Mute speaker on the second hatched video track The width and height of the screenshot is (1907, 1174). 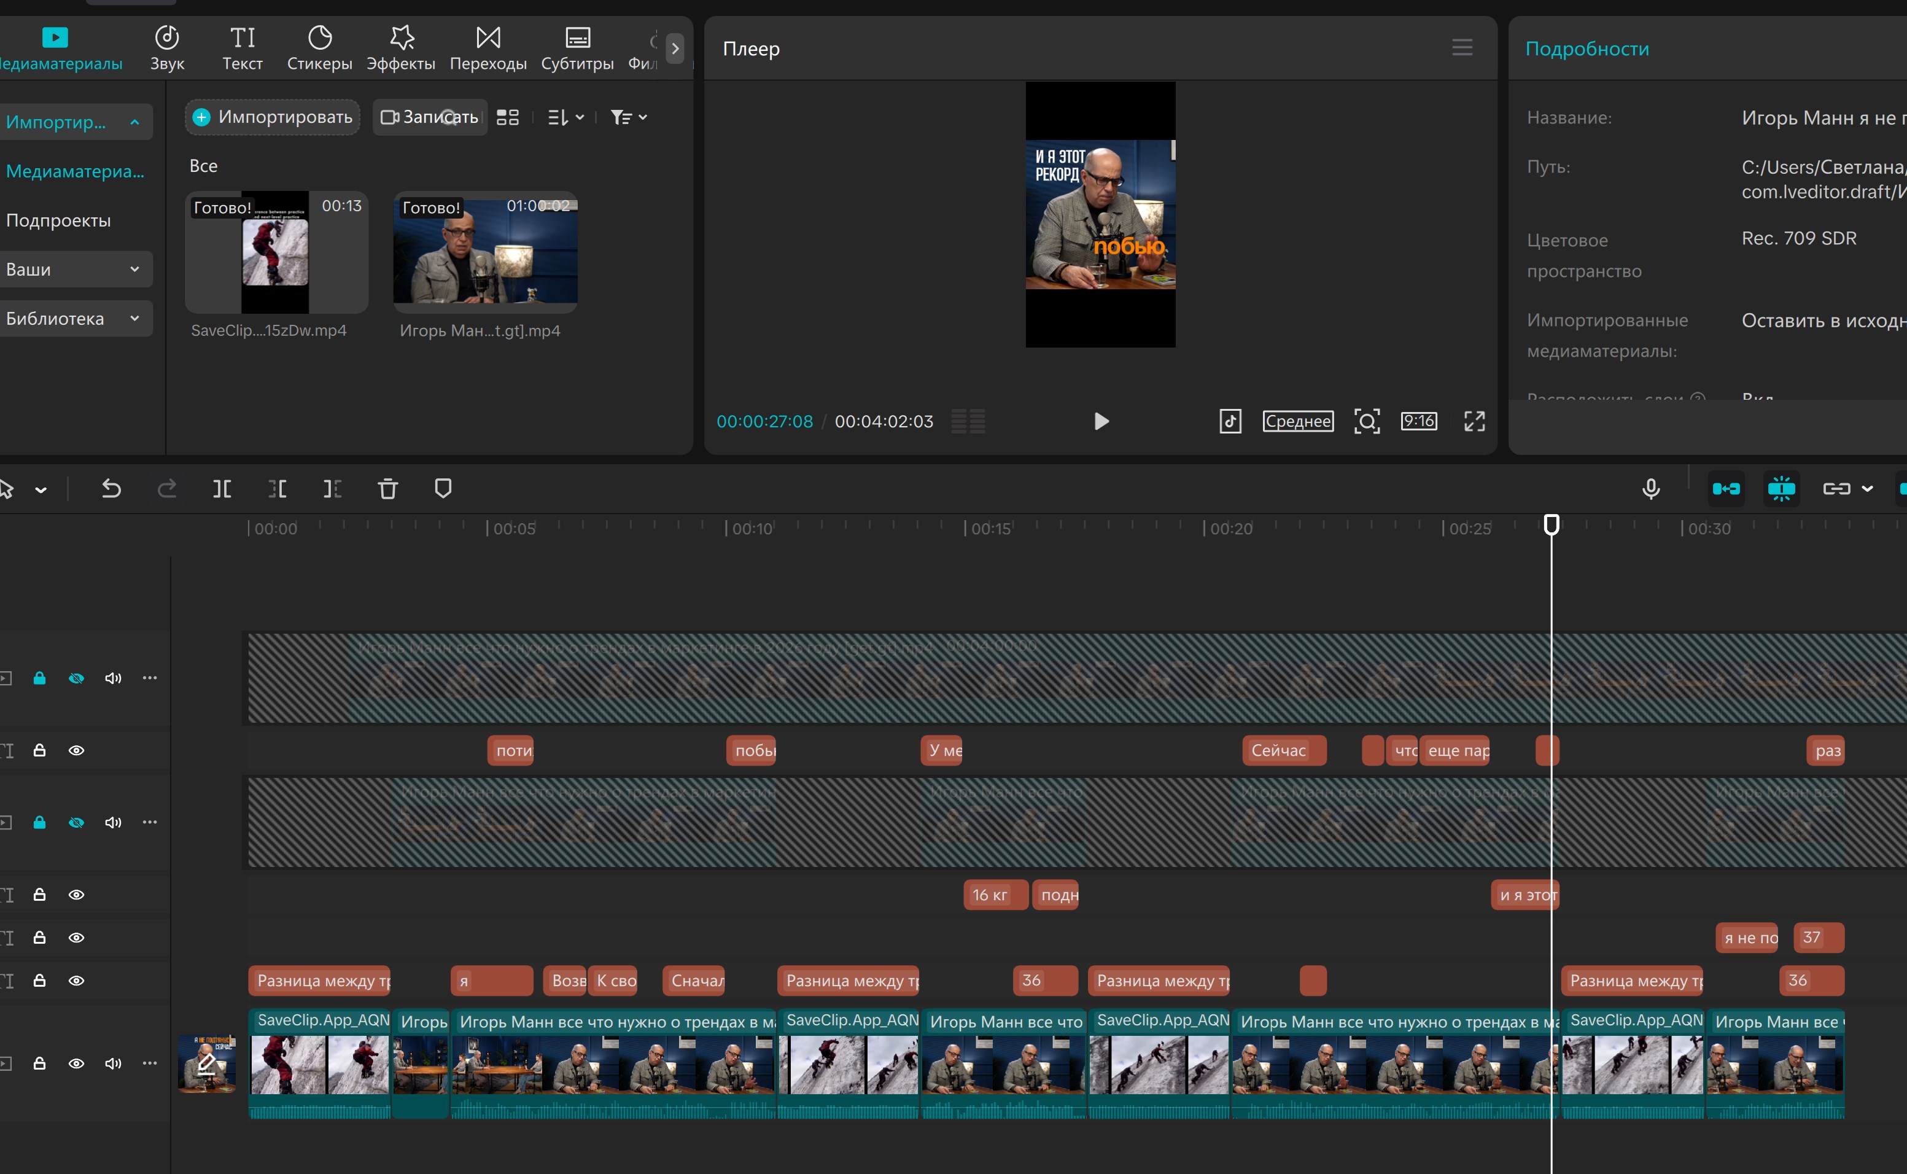point(114,822)
